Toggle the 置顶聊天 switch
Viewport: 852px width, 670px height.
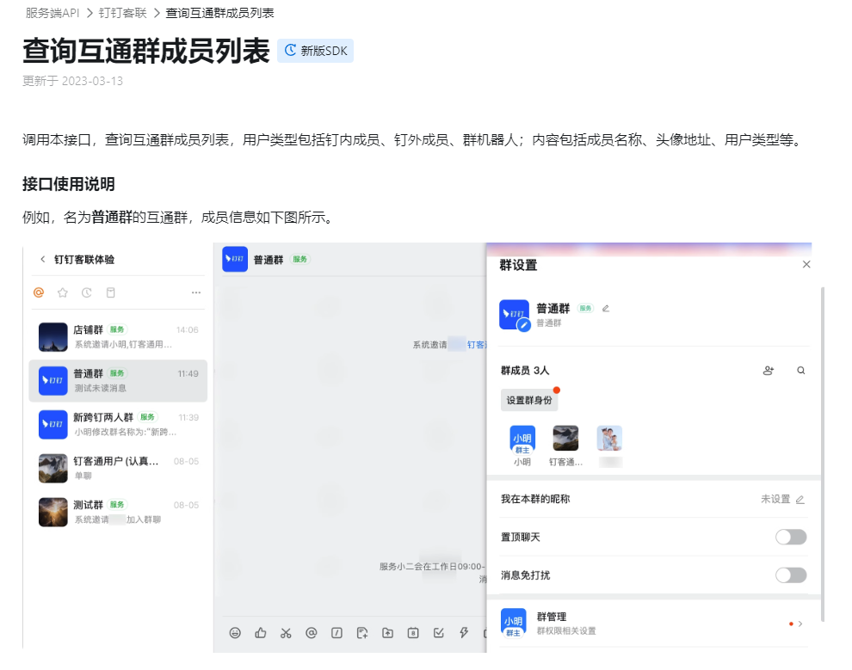pyautogui.click(x=791, y=537)
